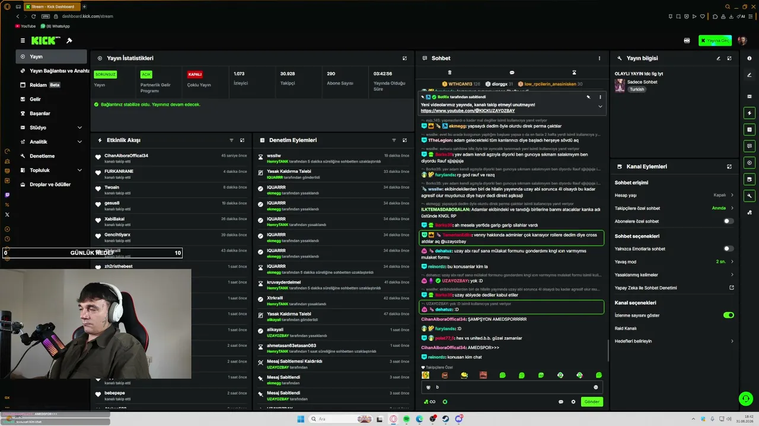The height and width of the screenshot is (426, 759).
Task: Toggle Abonelere özel sohbet switch
Action: point(729,221)
